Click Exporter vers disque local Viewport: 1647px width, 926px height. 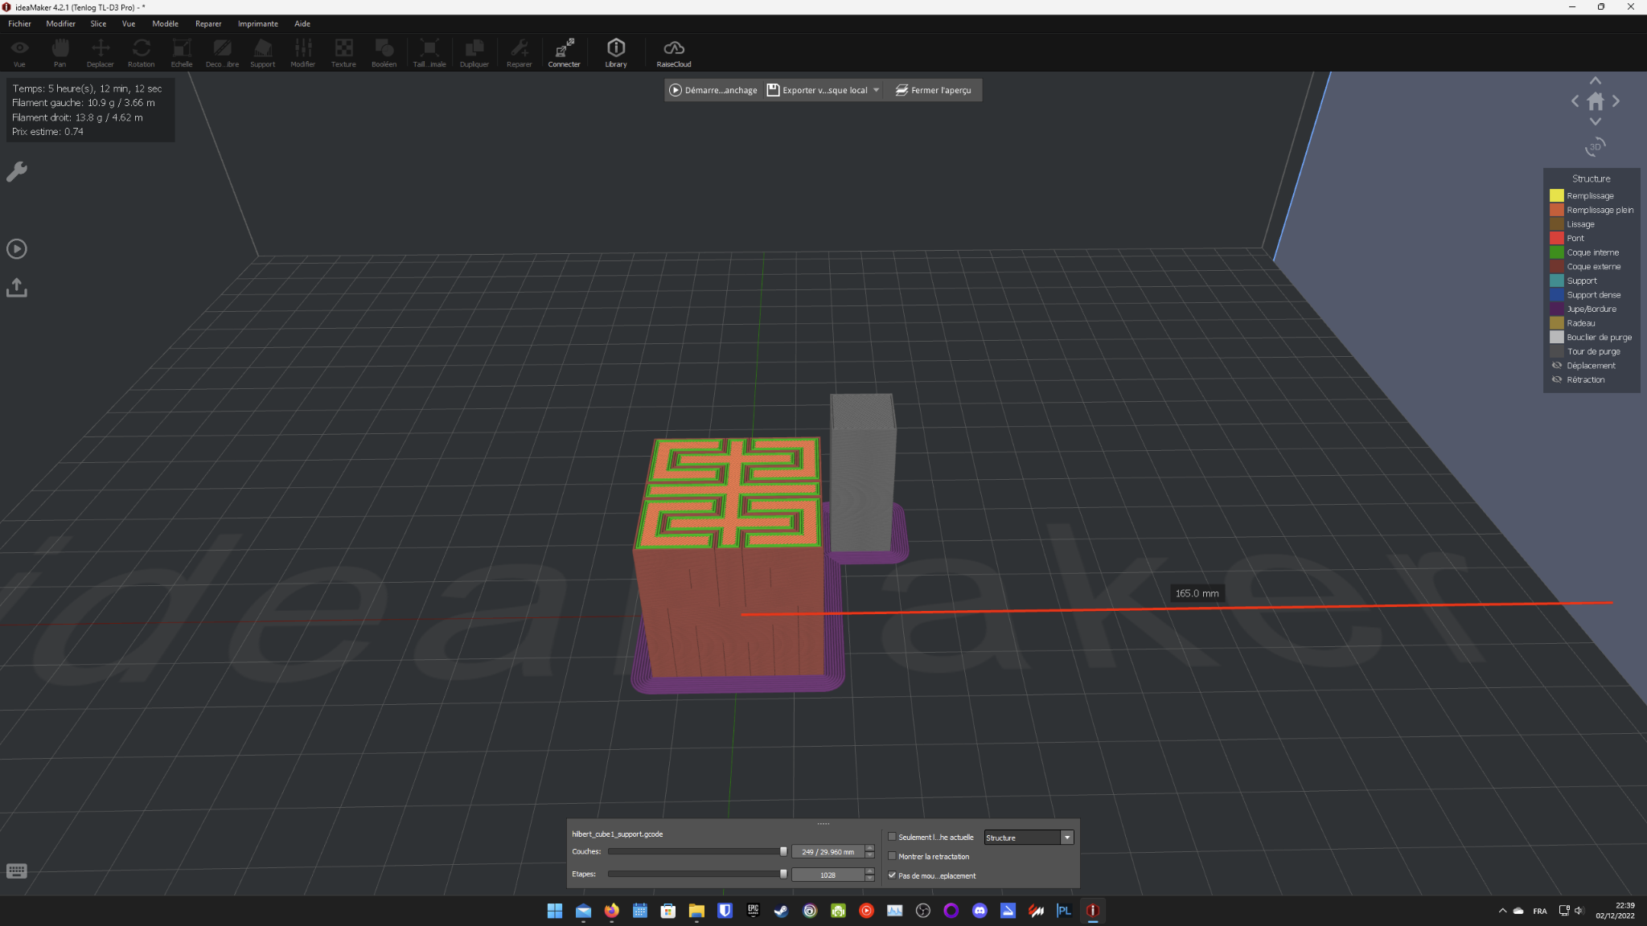pos(817,90)
